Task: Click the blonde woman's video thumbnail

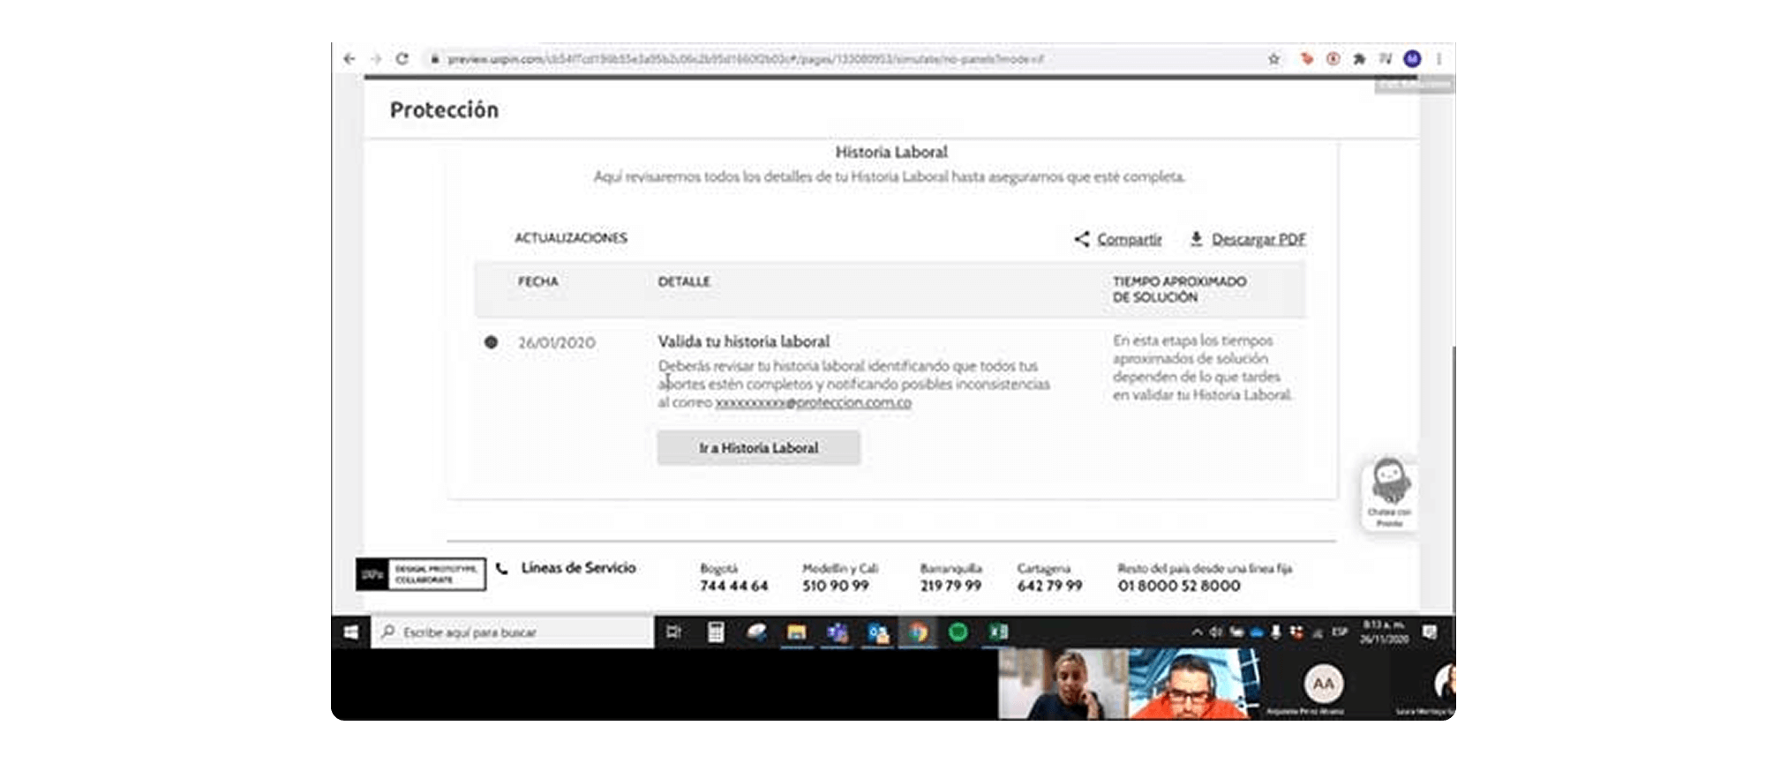Action: click(x=1063, y=684)
